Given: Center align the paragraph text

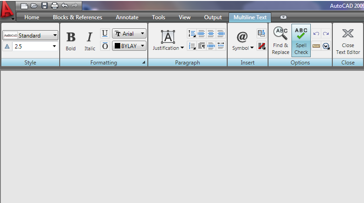Looking at the screenshot, I should (211, 33).
